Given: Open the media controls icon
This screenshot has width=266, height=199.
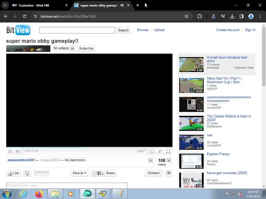Looking at the screenshot, I should point(223,16).
